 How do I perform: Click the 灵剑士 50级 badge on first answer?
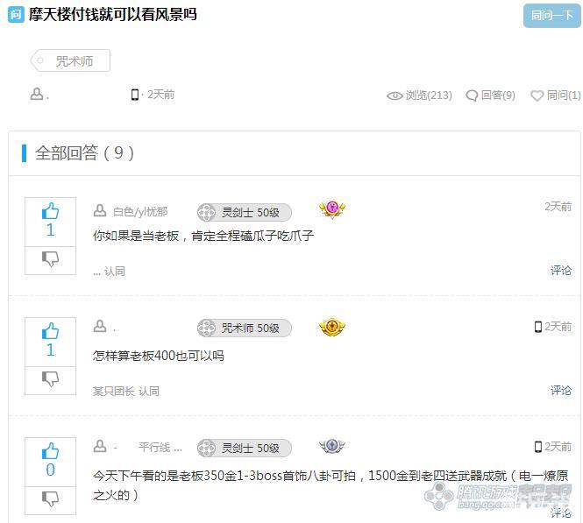245,213
